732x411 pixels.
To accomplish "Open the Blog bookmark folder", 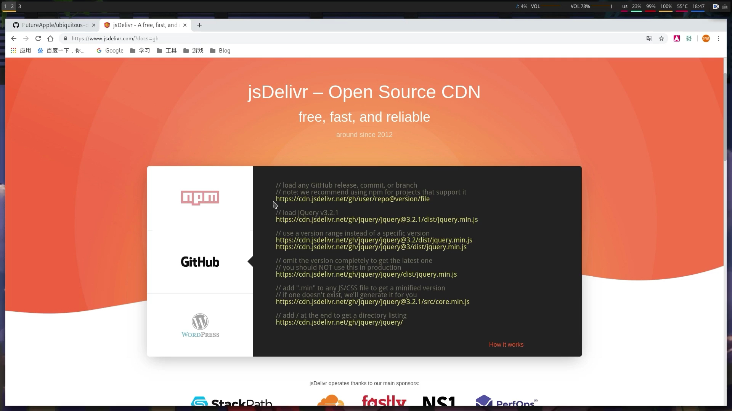I will (x=220, y=51).
